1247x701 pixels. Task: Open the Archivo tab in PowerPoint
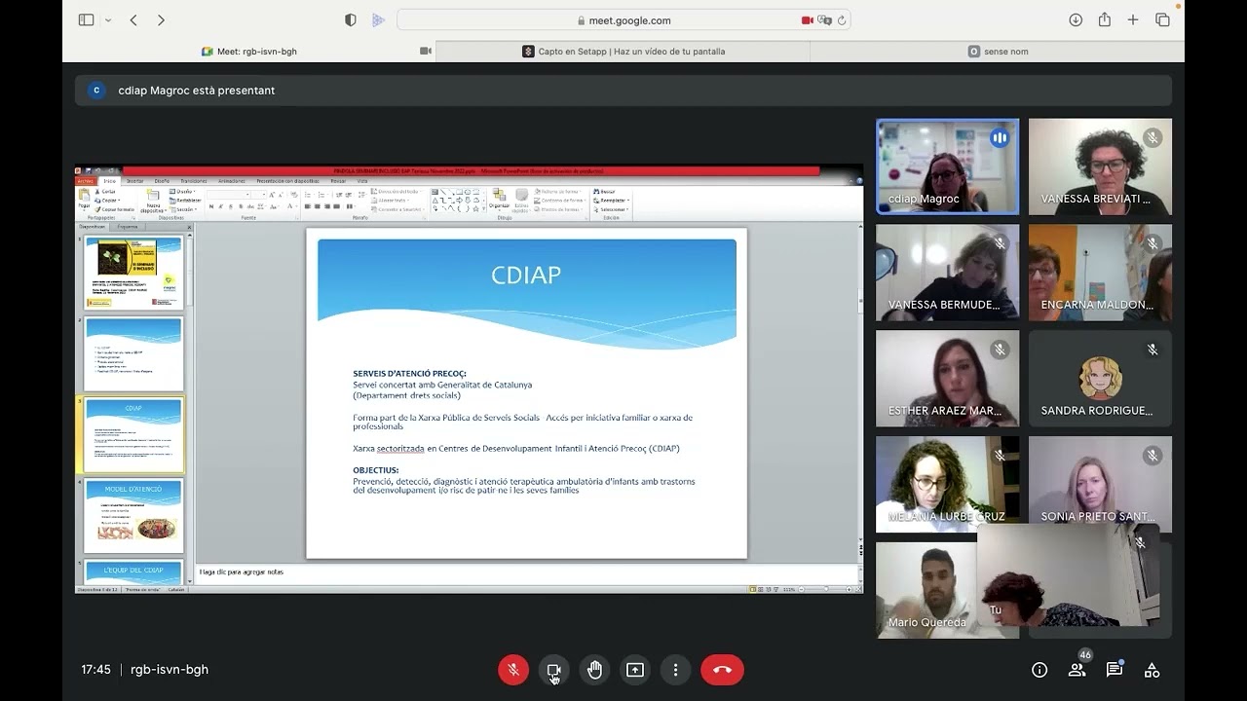coord(86,181)
